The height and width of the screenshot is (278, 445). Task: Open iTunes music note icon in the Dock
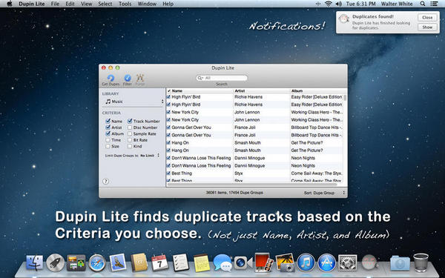pyautogui.click(x=306, y=262)
